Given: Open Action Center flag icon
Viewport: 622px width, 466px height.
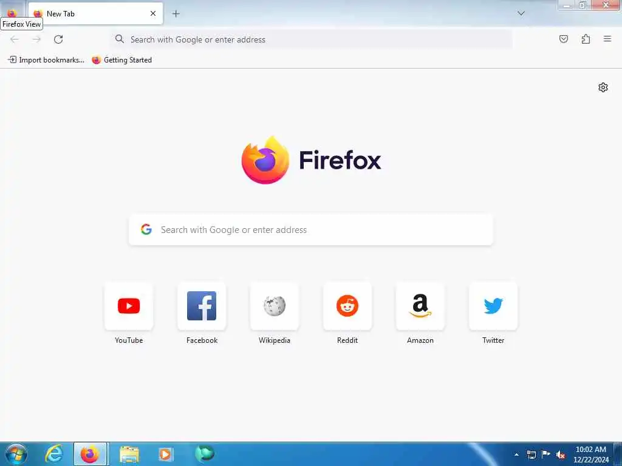Looking at the screenshot, I should coord(546,454).
